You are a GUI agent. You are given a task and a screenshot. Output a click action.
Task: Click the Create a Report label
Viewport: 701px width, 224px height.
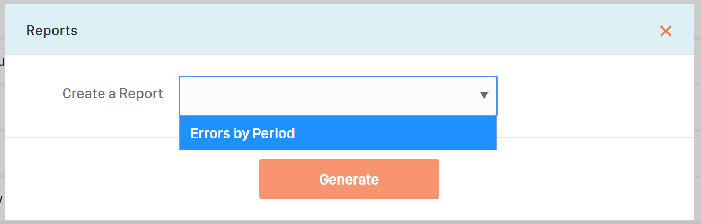[113, 94]
